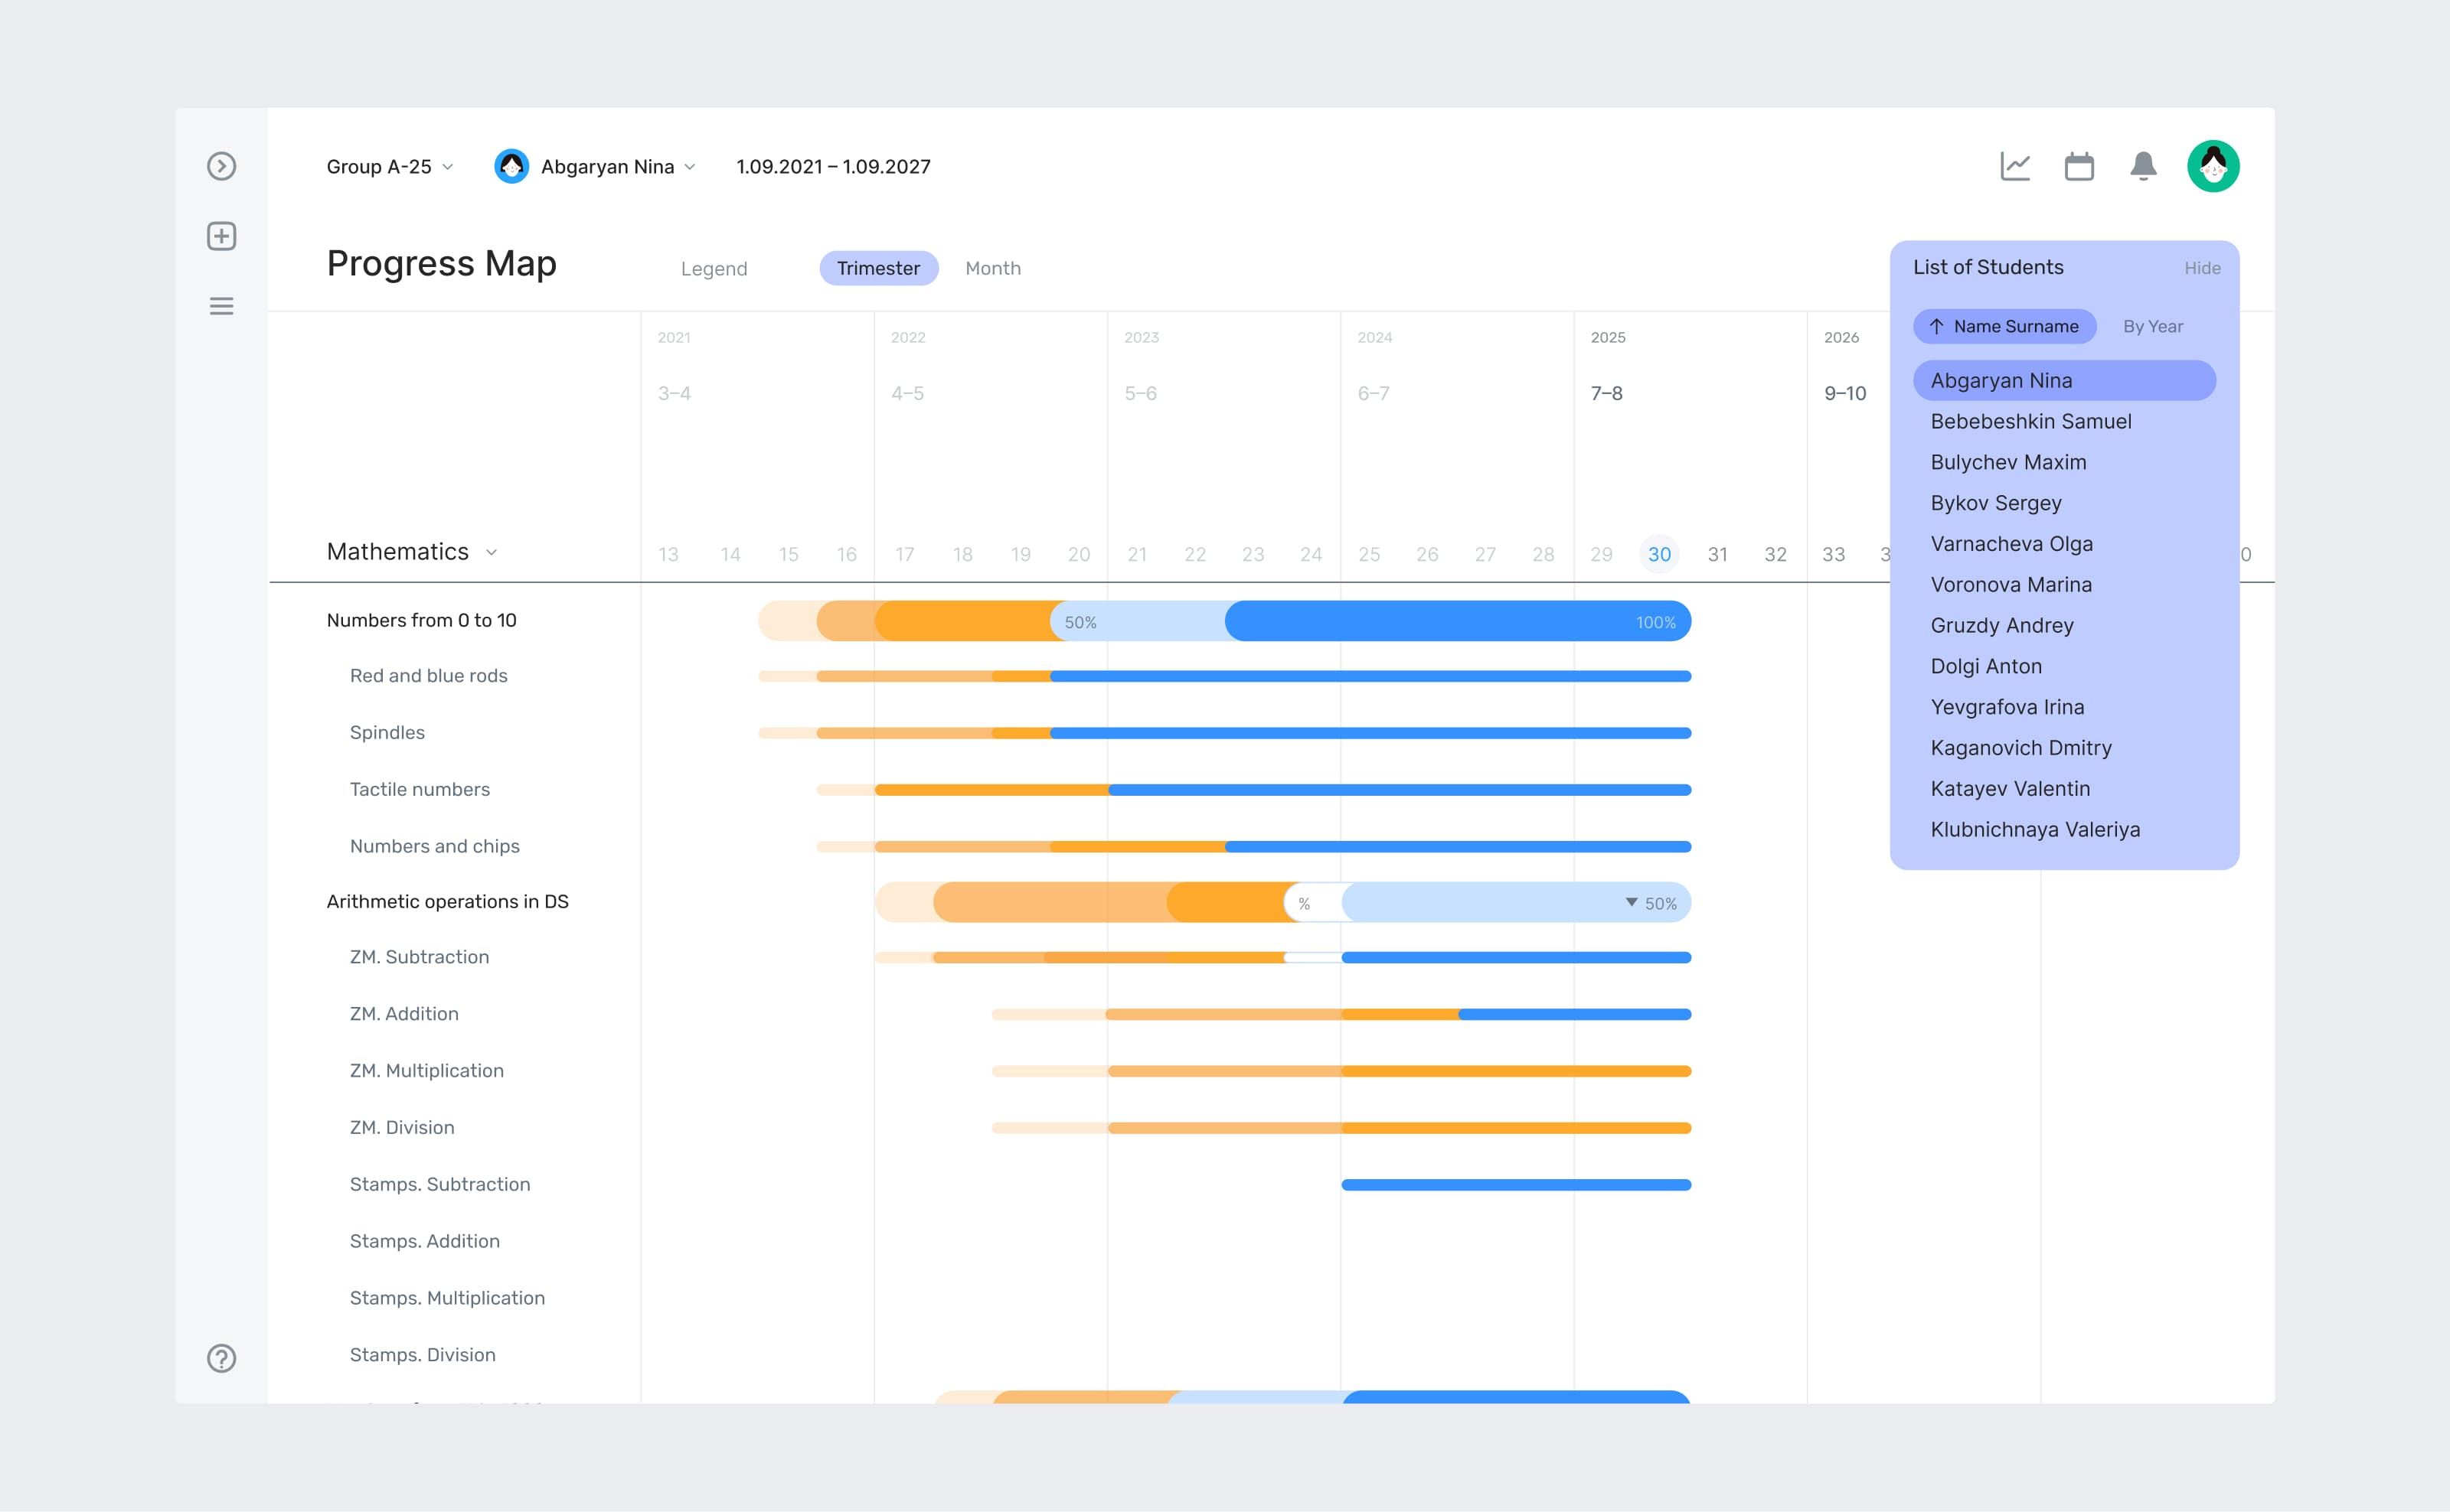Select week 30 on the timeline
Image resolution: width=2450 pixels, height=1512 pixels.
1660,553
